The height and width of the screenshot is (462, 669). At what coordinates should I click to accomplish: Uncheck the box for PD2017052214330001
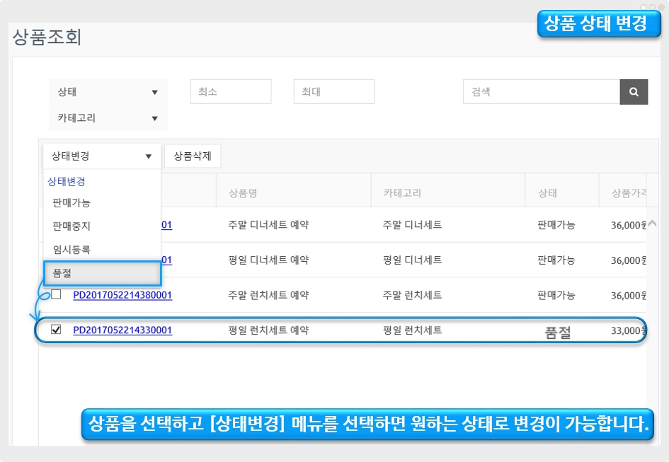[56, 330]
